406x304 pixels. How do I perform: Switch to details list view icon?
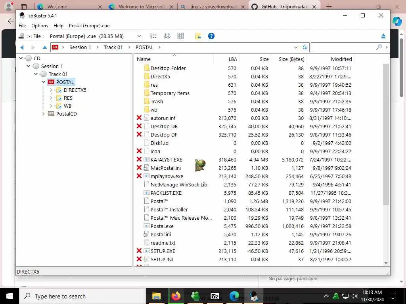pyautogui.click(x=153, y=36)
